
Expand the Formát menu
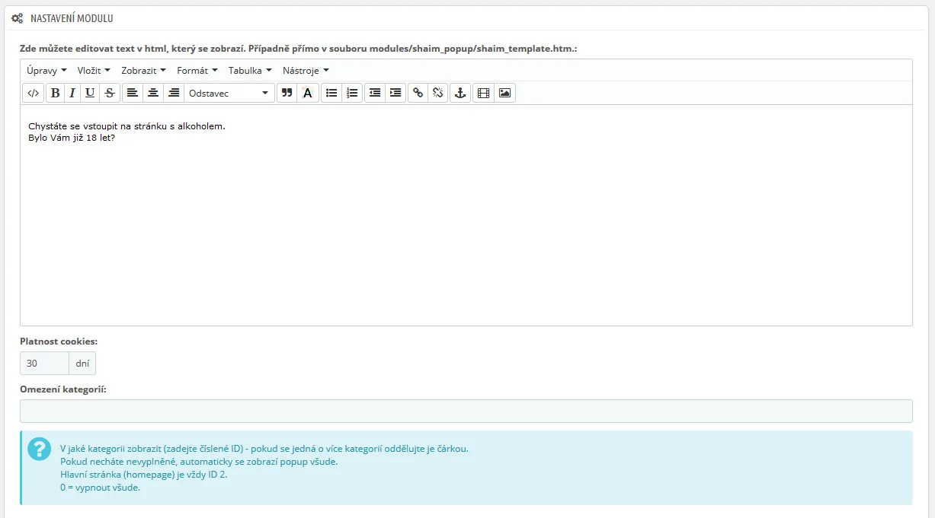[x=197, y=71]
